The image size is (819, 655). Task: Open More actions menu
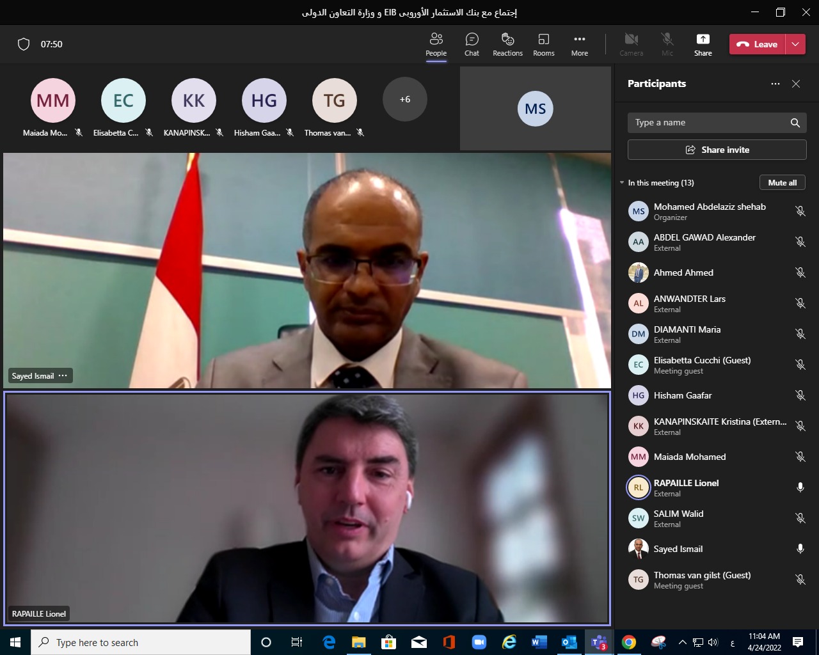coord(579,44)
